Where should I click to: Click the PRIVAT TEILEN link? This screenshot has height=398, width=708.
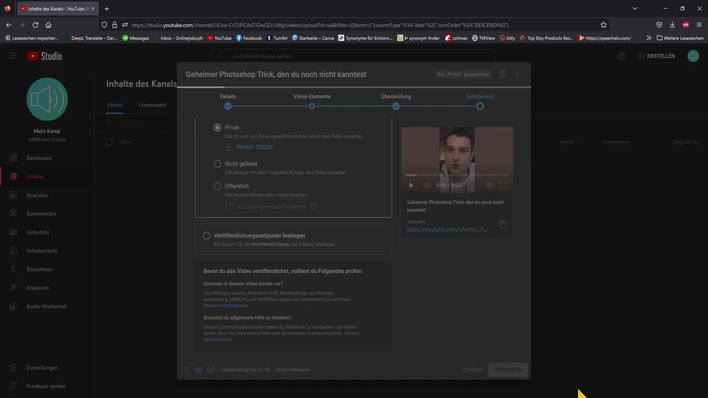(249, 147)
